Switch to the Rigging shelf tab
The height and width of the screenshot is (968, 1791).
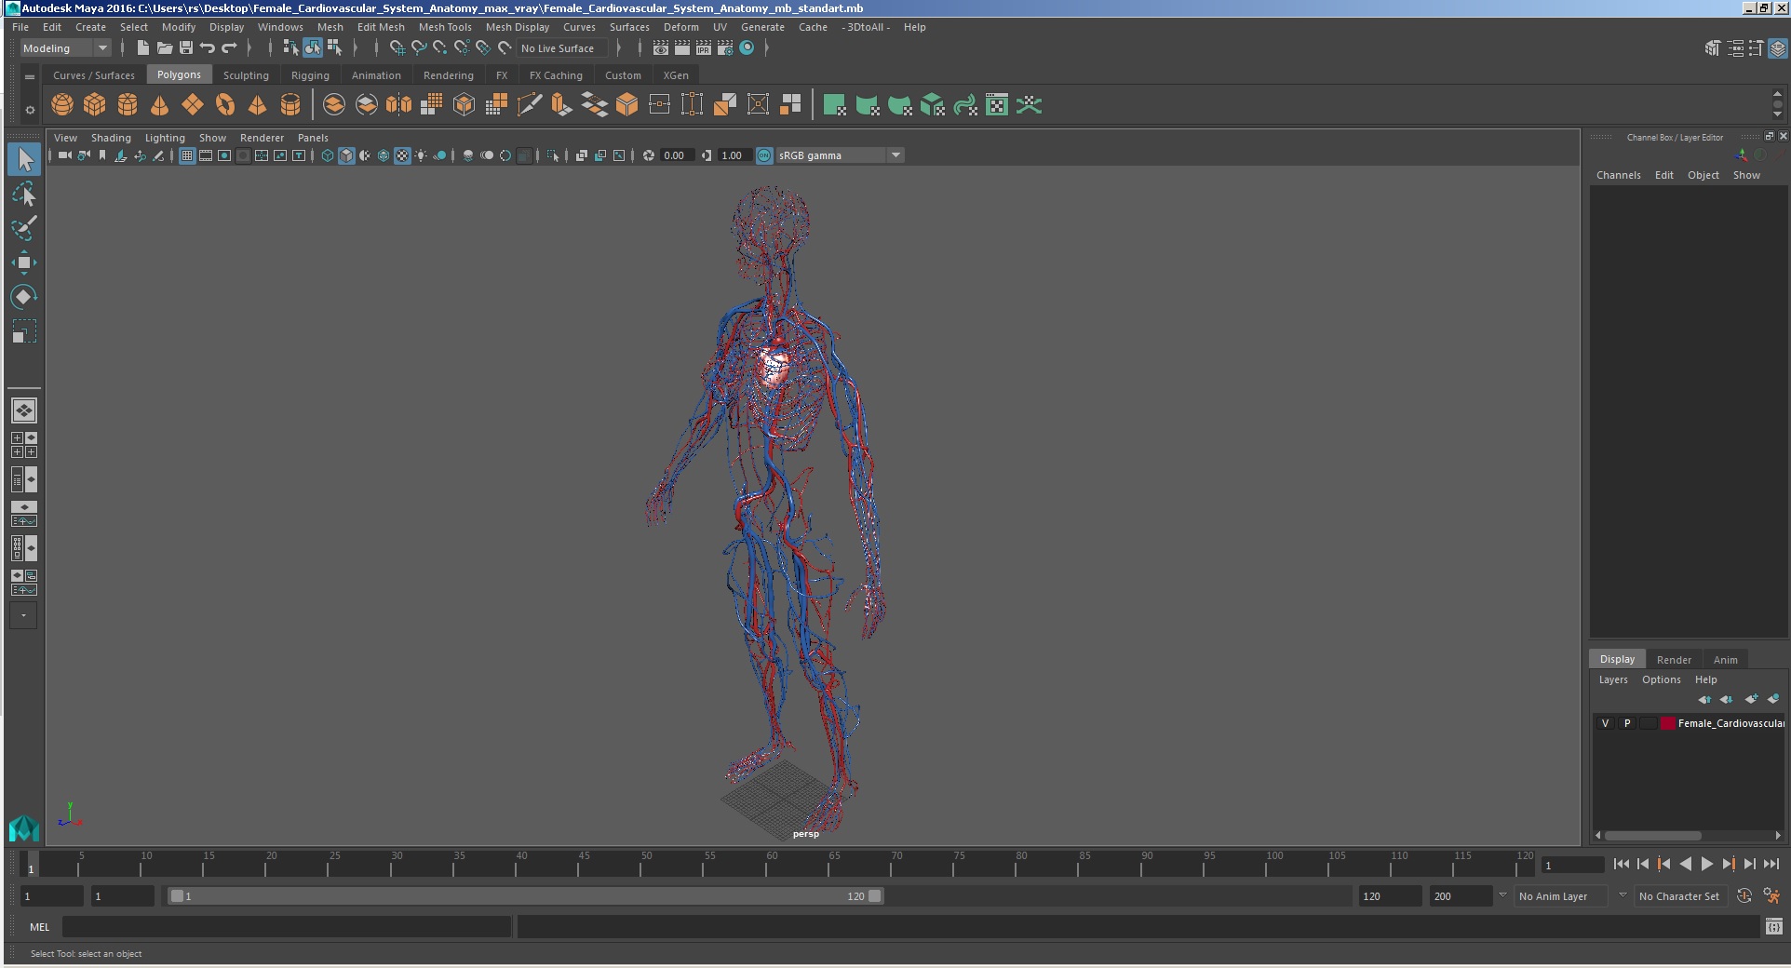(310, 75)
